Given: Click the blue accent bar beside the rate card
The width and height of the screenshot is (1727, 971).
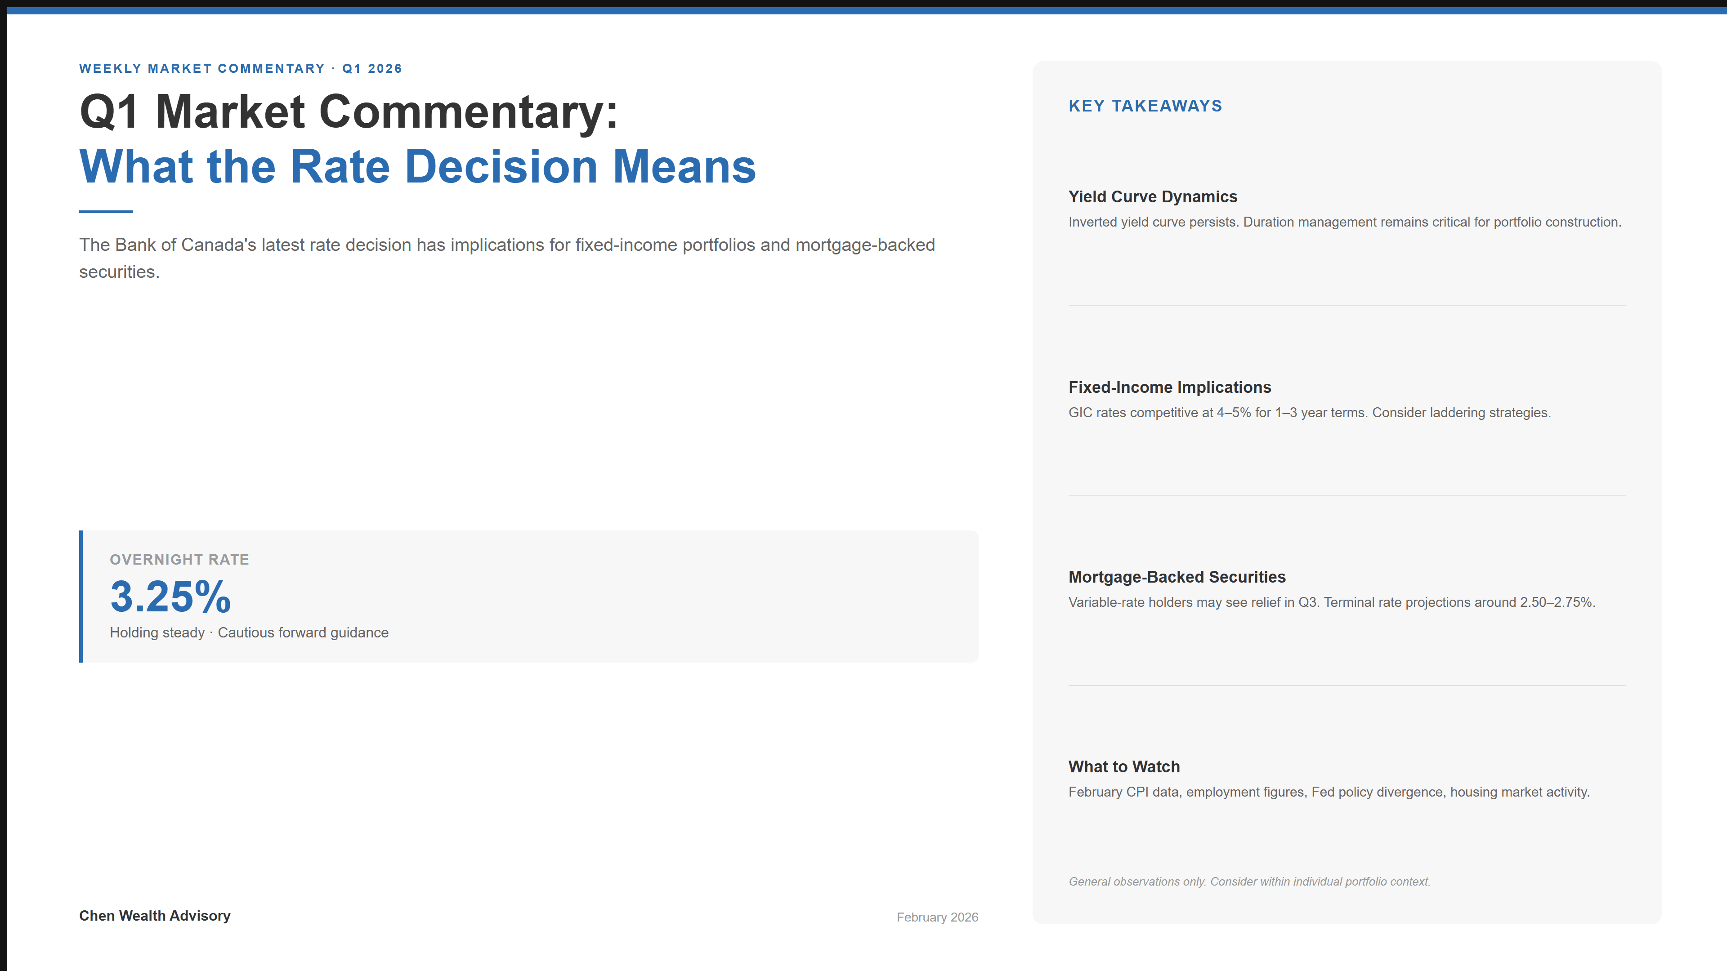Looking at the screenshot, I should point(82,597).
